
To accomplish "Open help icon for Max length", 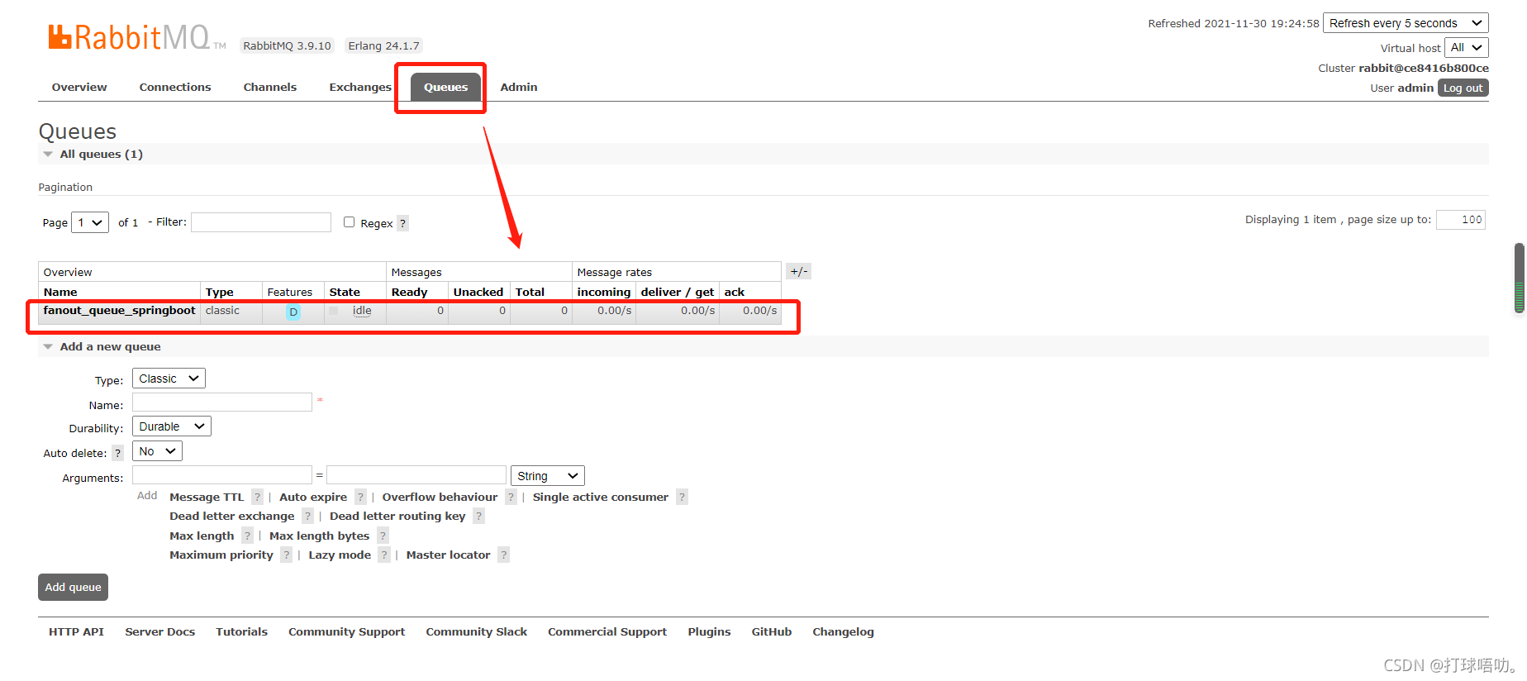I will coord(247,536).
